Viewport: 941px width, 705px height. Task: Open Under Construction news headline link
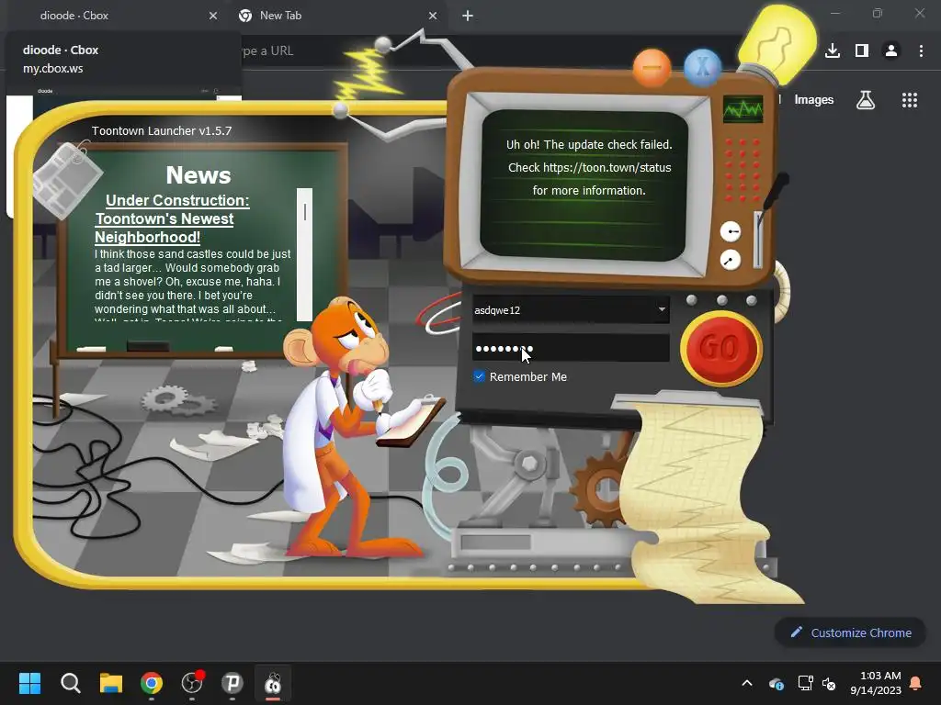172,218
